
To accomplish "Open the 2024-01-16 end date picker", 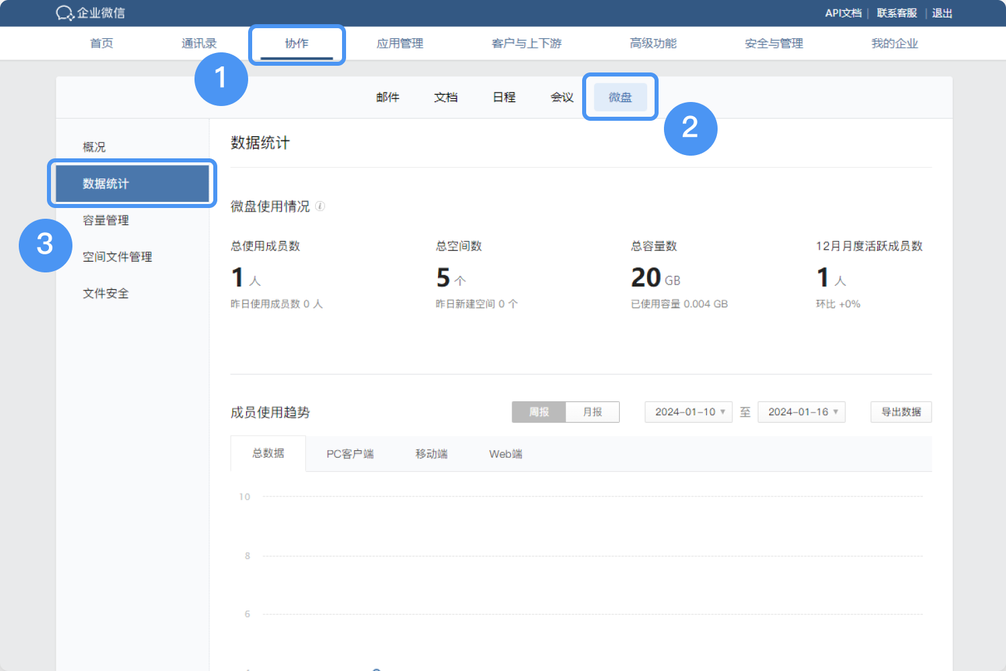I will pos(801,412).
